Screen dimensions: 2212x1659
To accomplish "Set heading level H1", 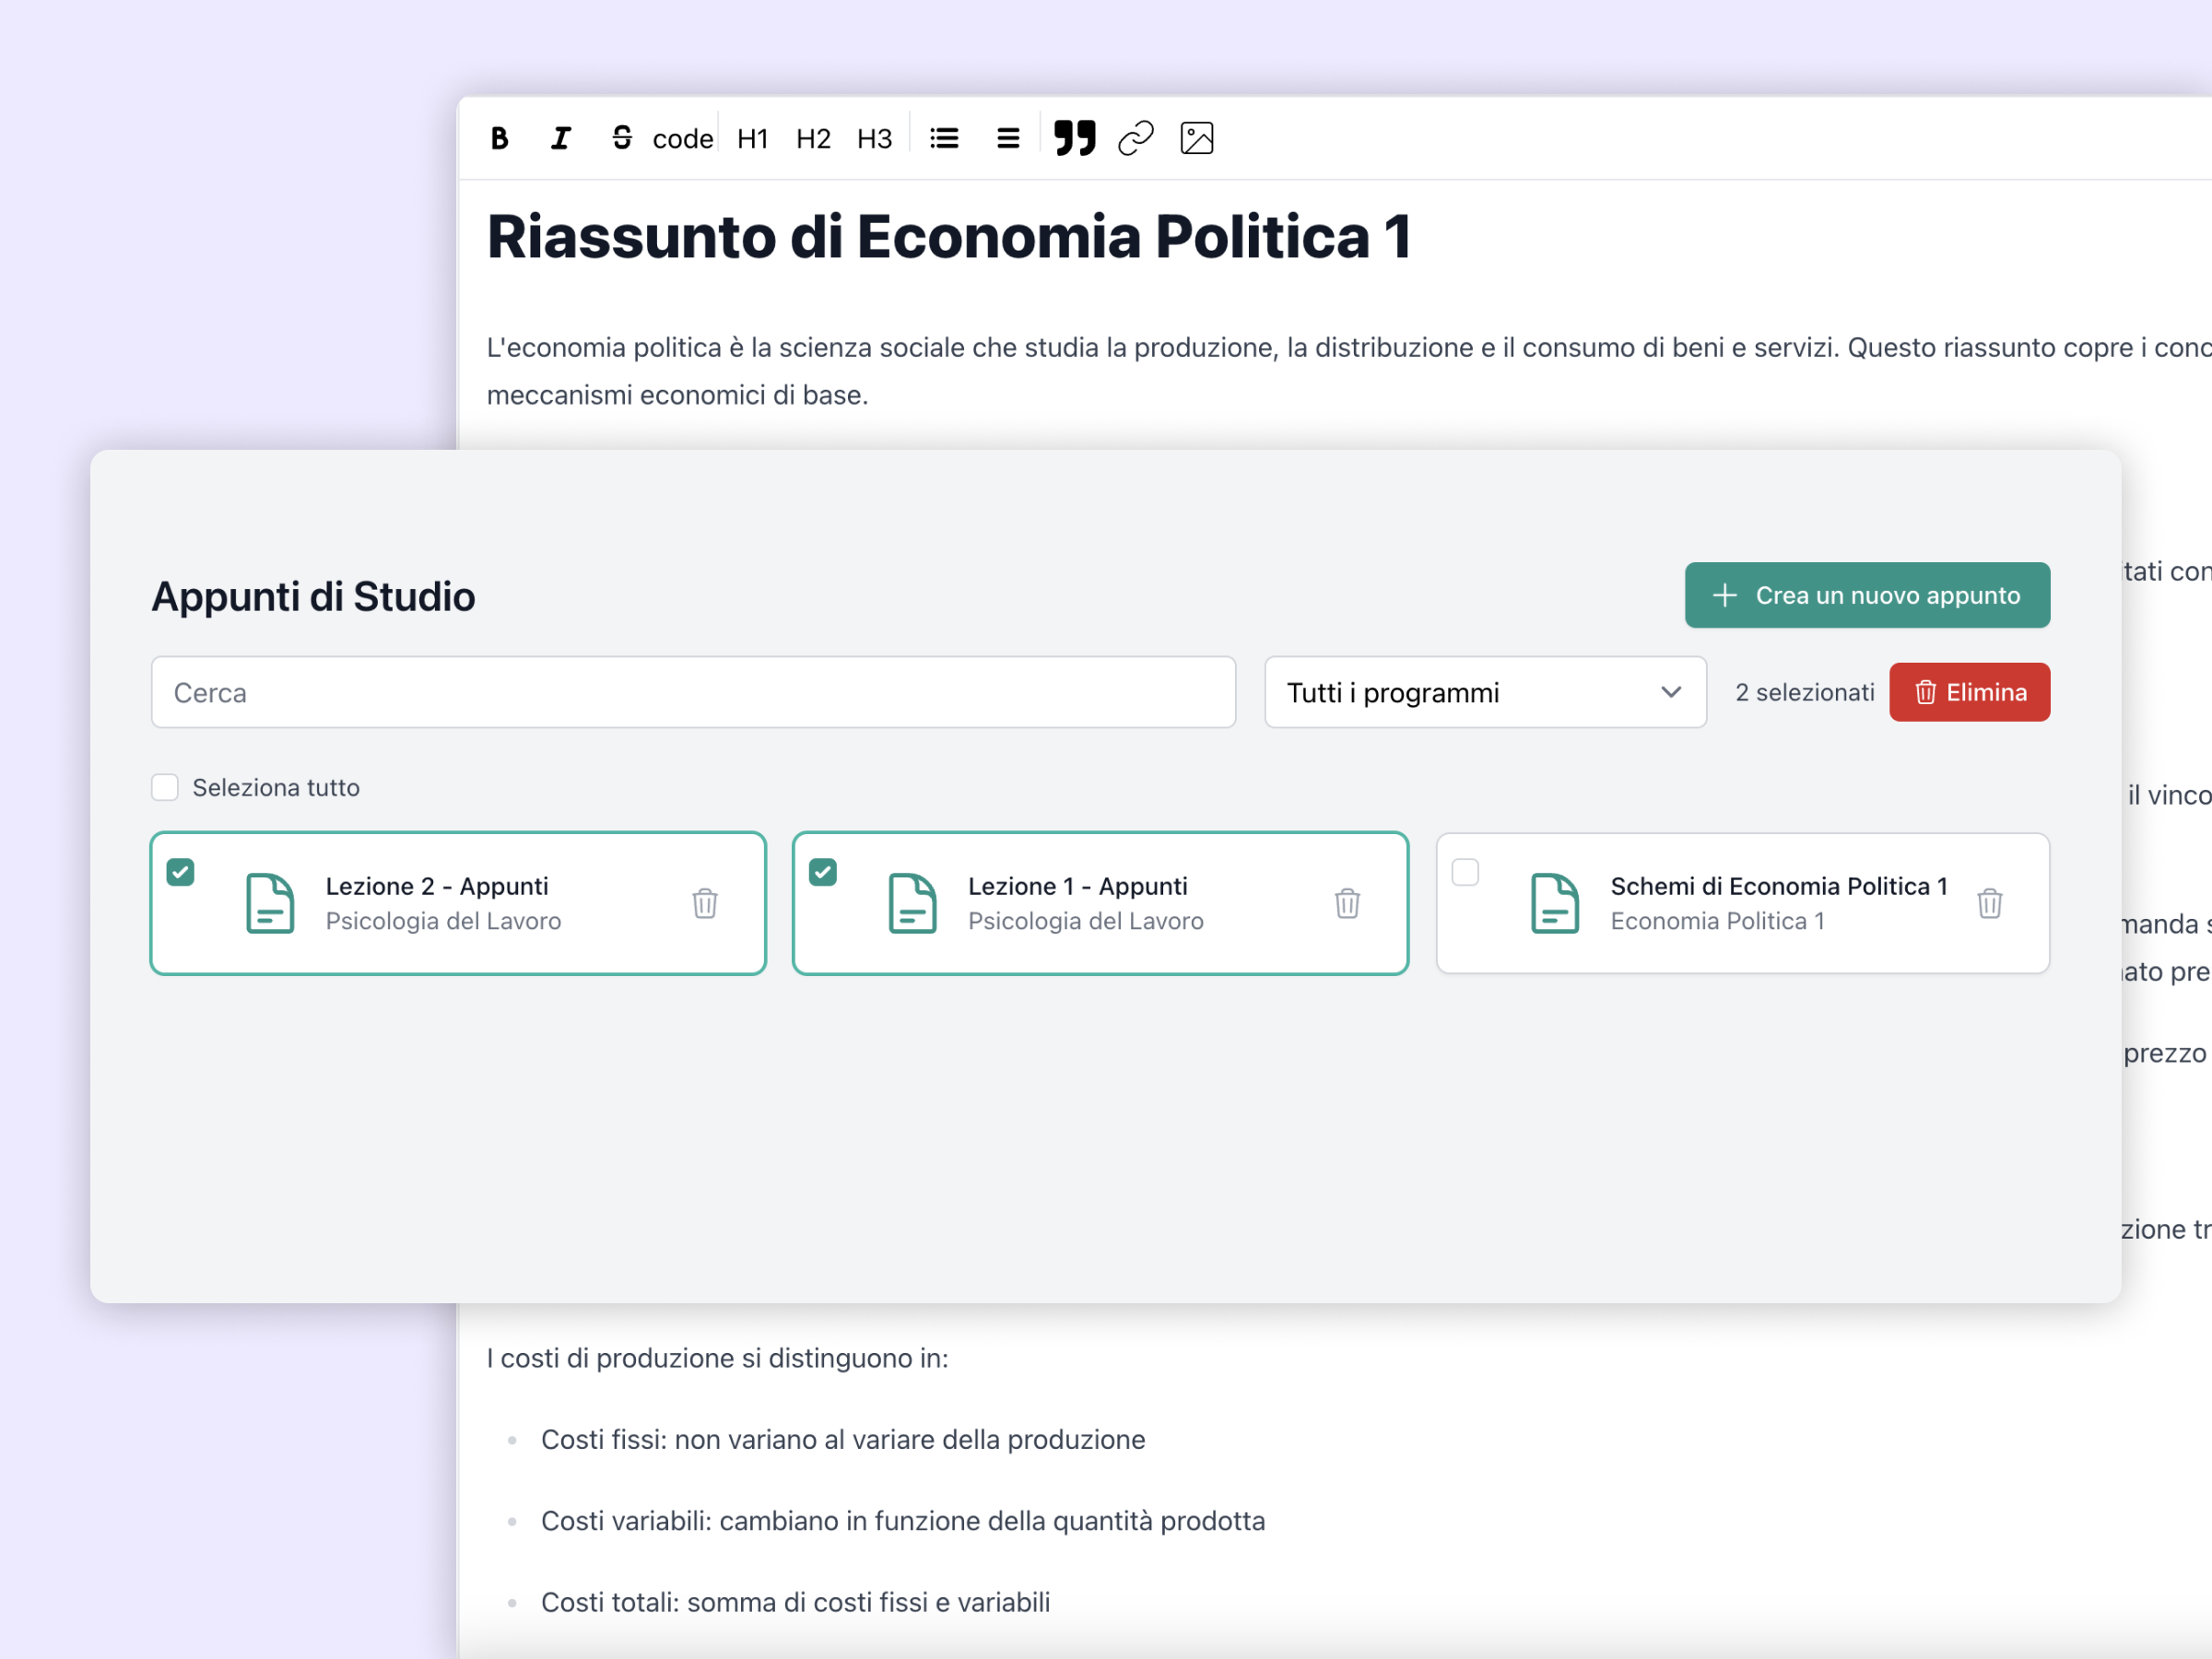I will point(753,138).
